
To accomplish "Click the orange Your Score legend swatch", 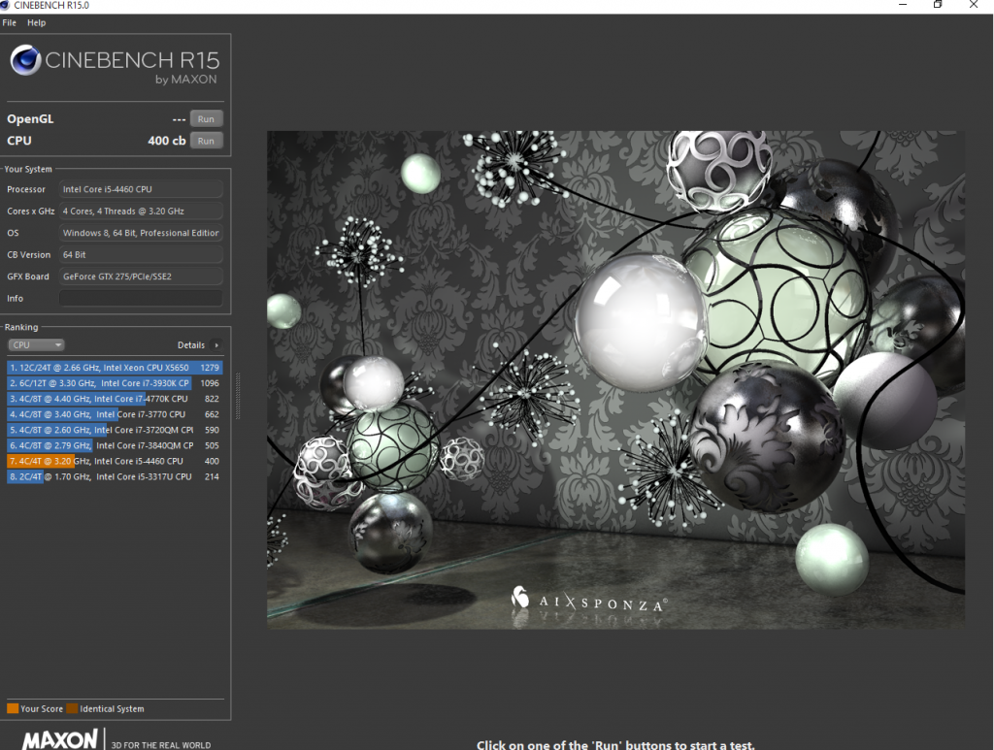I will (11, 709).
